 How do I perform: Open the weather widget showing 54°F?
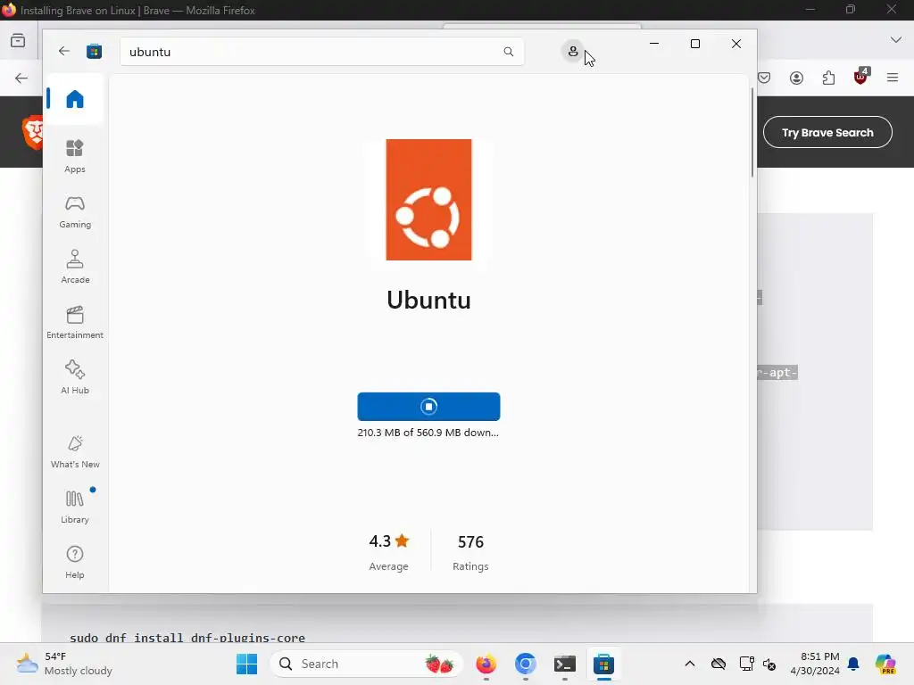(64, 664)
